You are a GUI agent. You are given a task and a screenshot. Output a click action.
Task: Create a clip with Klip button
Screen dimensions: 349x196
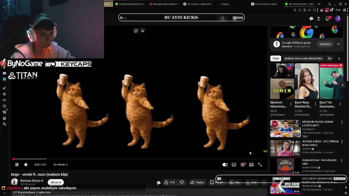(234, 182)
